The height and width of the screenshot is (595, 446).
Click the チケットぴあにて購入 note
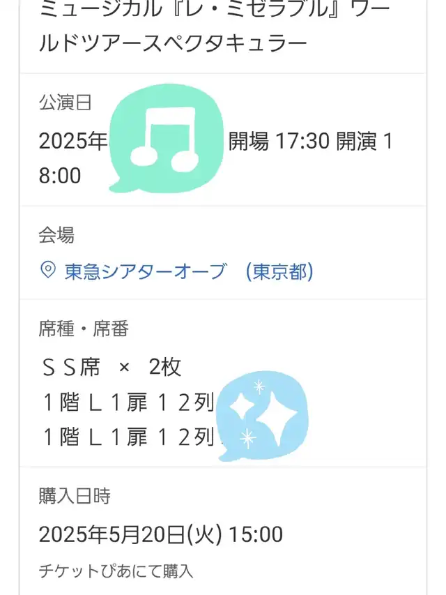[116, 571]
